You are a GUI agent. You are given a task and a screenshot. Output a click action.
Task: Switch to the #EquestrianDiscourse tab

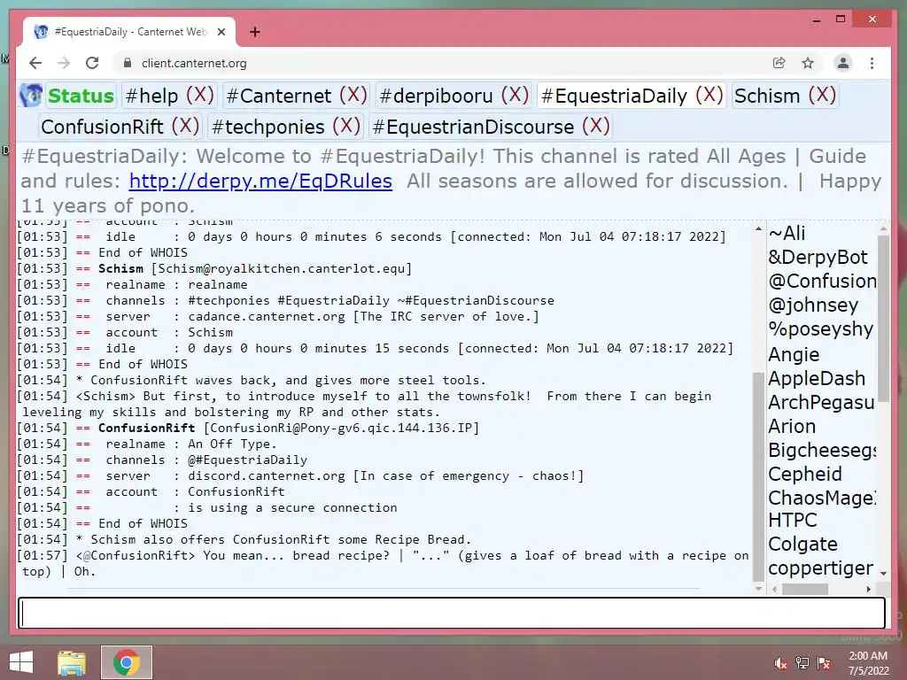point(473,127)
